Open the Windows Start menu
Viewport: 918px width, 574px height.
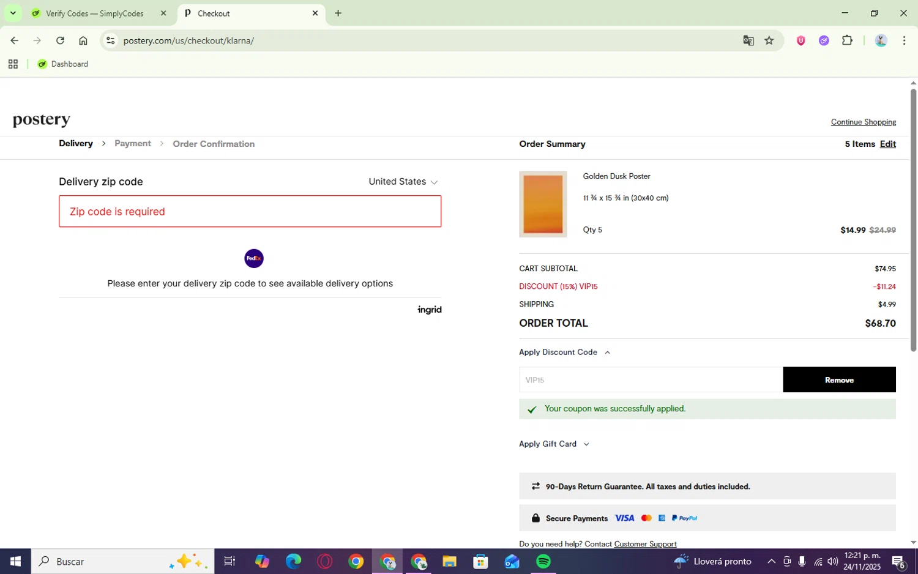15,562
